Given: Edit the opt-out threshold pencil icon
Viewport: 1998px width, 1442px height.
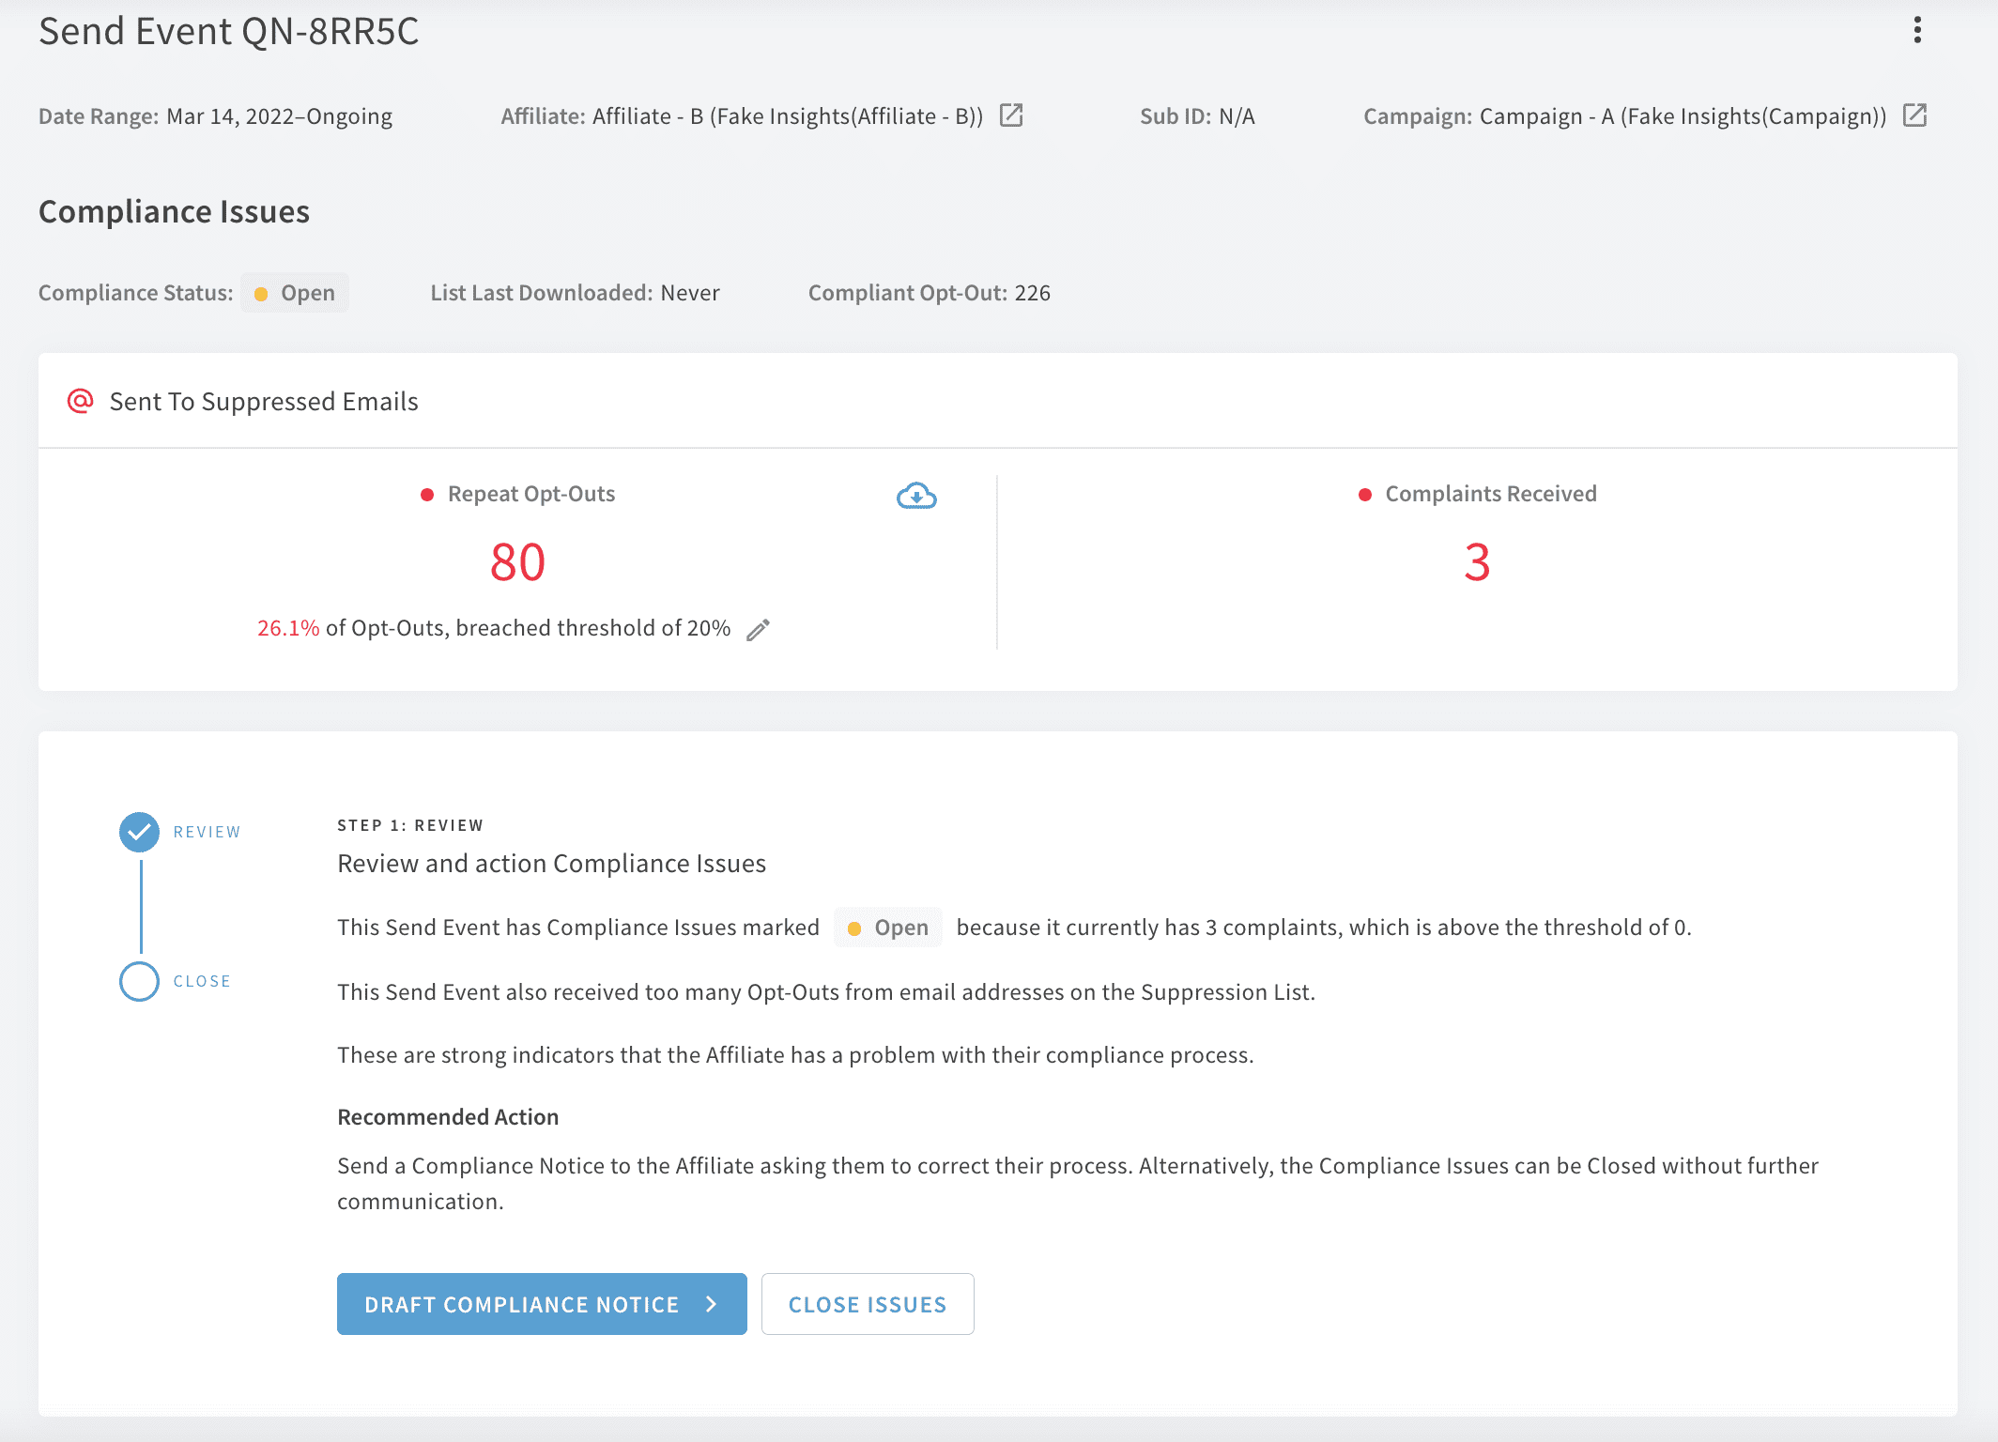Looking at the screenshot, I should (758, 629).
